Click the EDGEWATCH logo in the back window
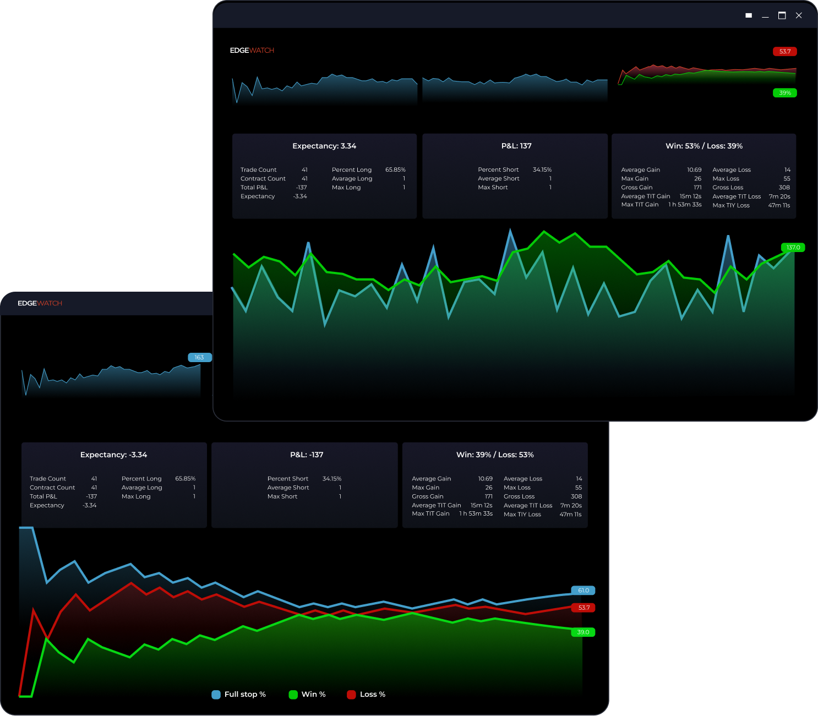The image size is (818, 716). [40, 303]
